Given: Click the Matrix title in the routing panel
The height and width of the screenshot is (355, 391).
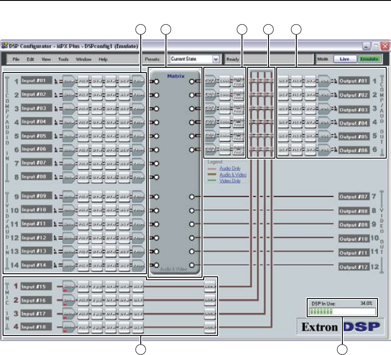Looking at the screenshot, I should point(176,76).
